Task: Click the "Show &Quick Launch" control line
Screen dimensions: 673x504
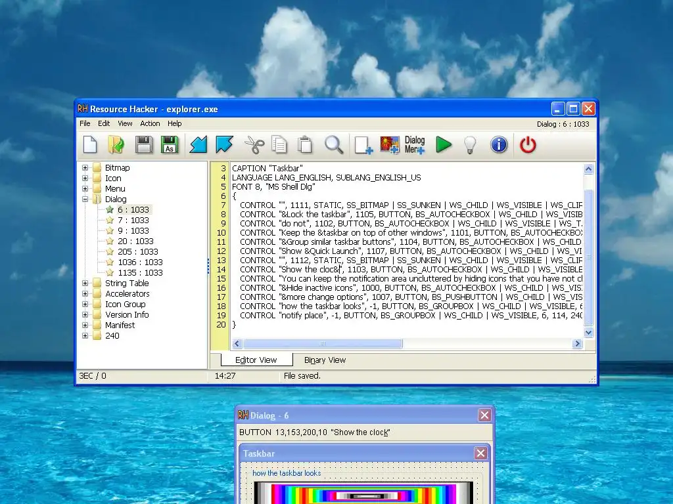Action: [x=411, y=251]
